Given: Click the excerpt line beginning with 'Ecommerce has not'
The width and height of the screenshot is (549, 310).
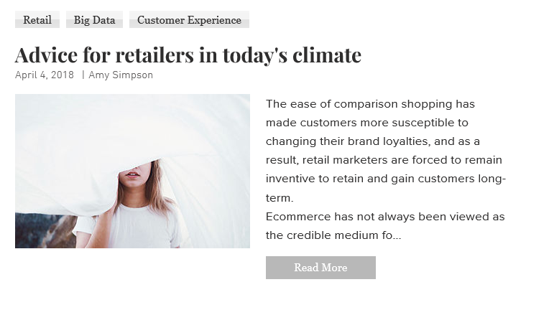Looking at the screenshot, I should [385, 217].
